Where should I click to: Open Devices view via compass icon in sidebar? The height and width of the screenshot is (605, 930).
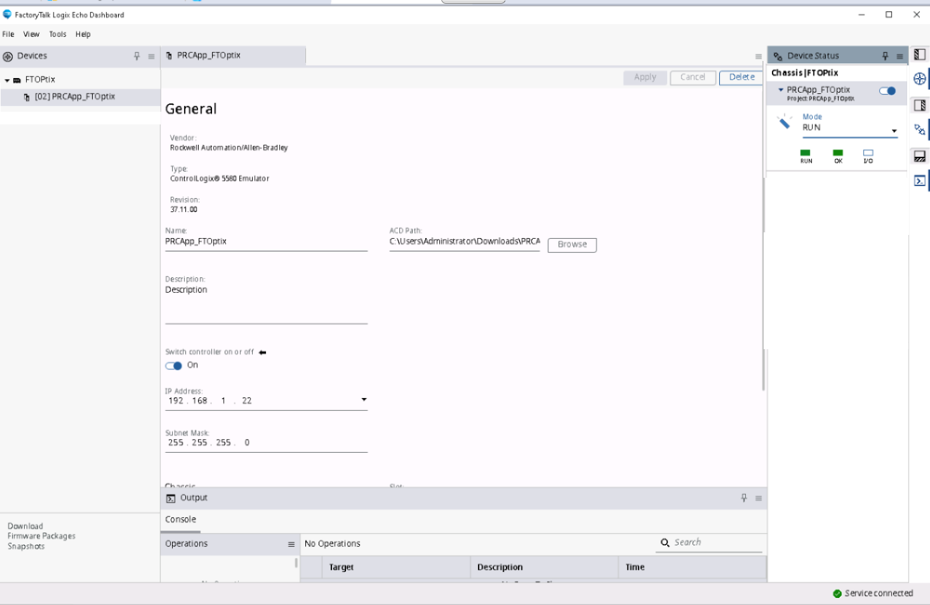[x=919, y=79]
